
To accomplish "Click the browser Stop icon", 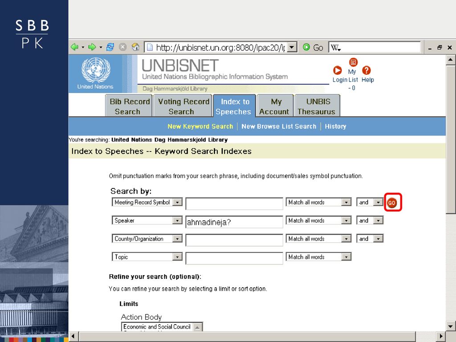I will coord(123,47).
